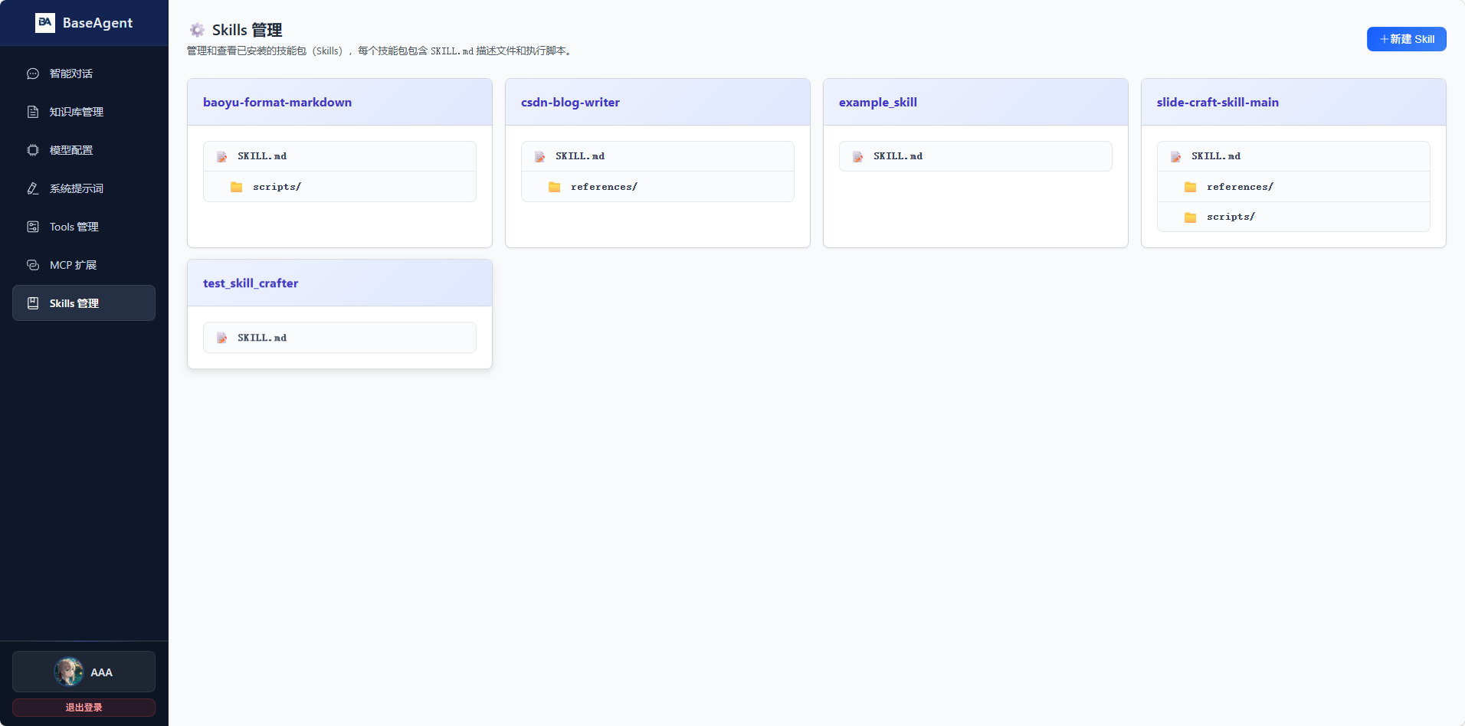Click the 退出登录 logout button
This screenshot has width=1465, height=726.
[84, 708]
